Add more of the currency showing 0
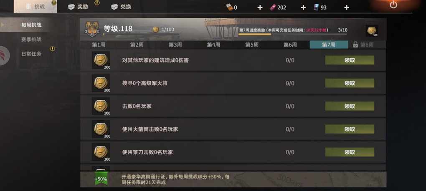This screenshot has height=191, width=426. 260,7
